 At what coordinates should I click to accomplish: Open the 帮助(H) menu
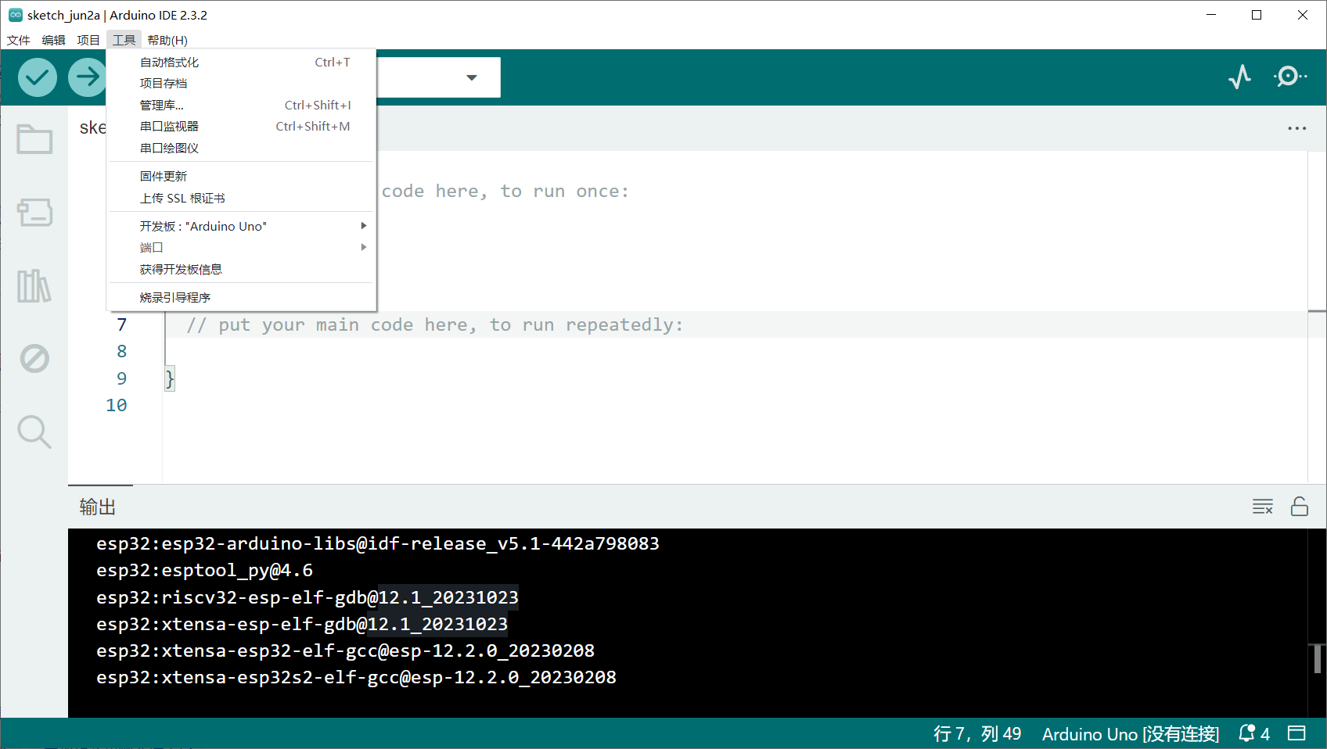[167, 40]
